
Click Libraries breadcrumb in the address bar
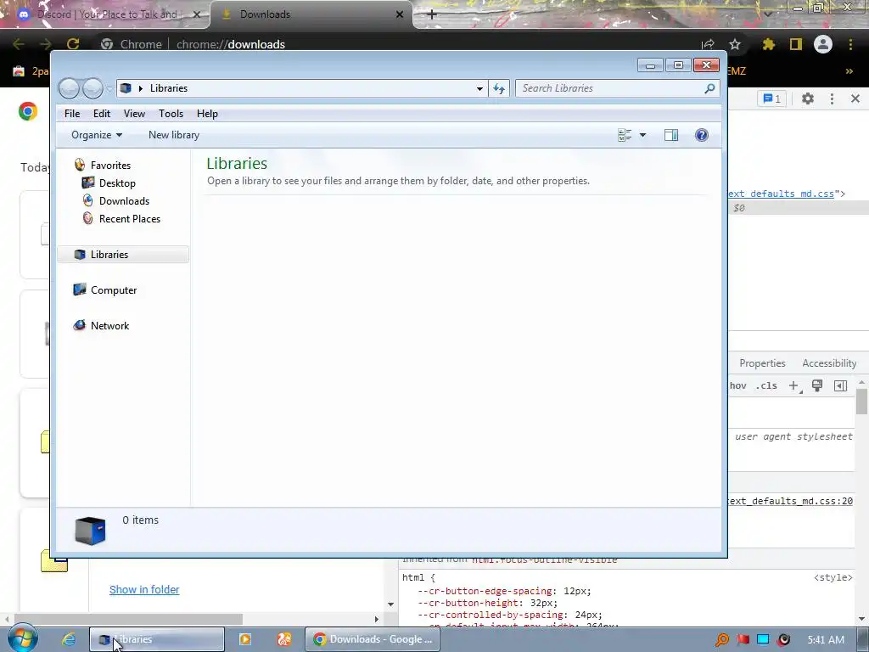point(169,88)
